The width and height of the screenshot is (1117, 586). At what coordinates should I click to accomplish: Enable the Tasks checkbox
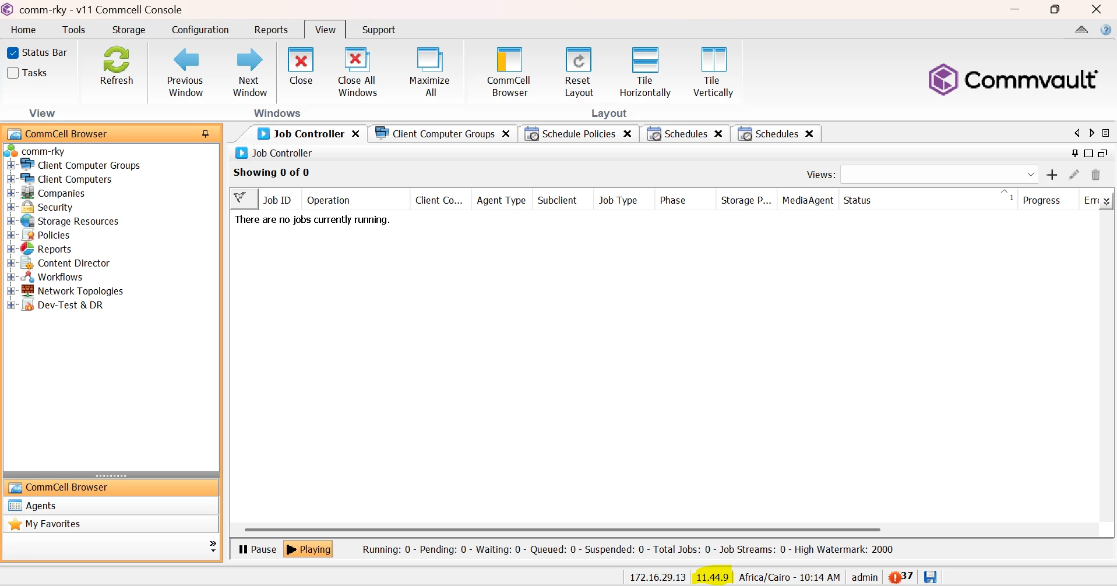pos(13,73)
